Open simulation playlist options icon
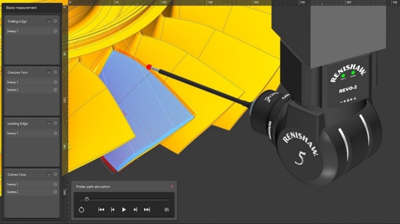The height and width of the screenshot is (224, 400). pyautogui.click(x=166, y=210)
